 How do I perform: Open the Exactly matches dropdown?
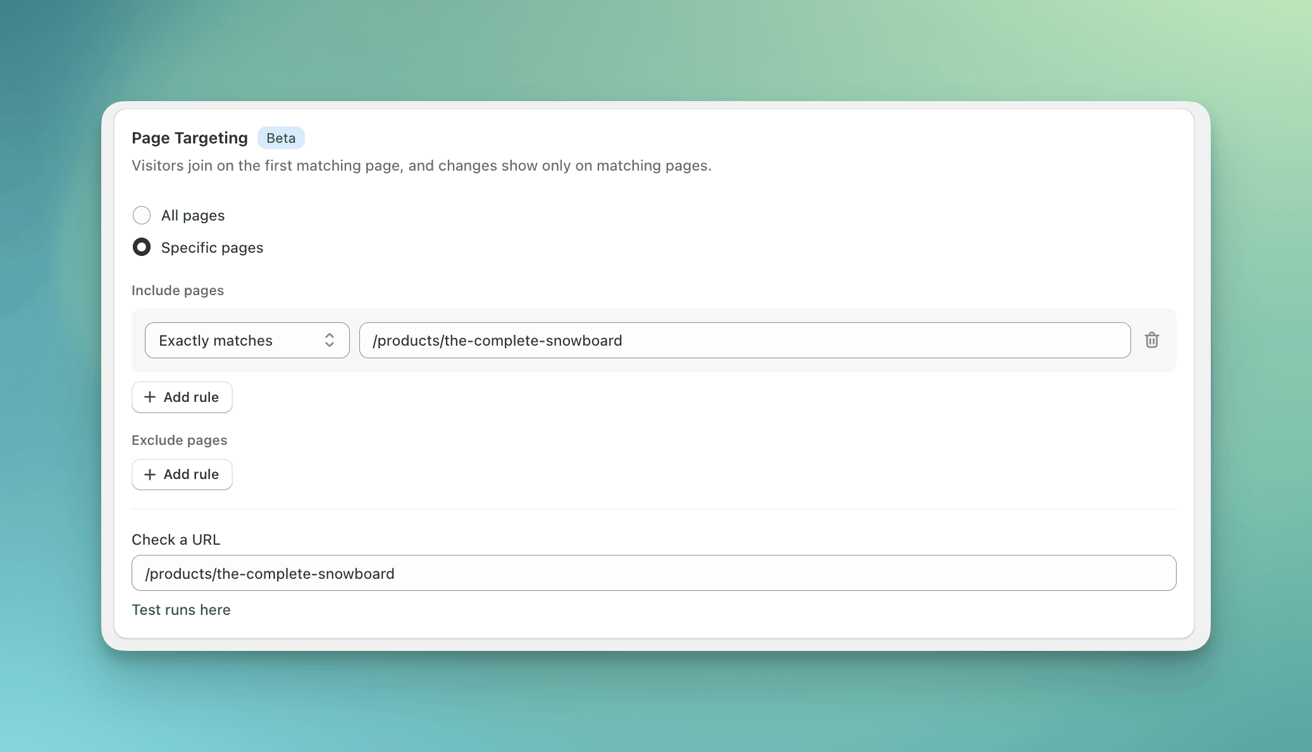point(247,341)
